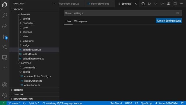Screen dimensions: 186x105
Task: Change UTF-8 file encoding
Action: tap(128, 103)
